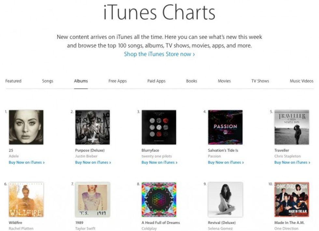Open Adele's 25 album cover

(x=26, y=127)
